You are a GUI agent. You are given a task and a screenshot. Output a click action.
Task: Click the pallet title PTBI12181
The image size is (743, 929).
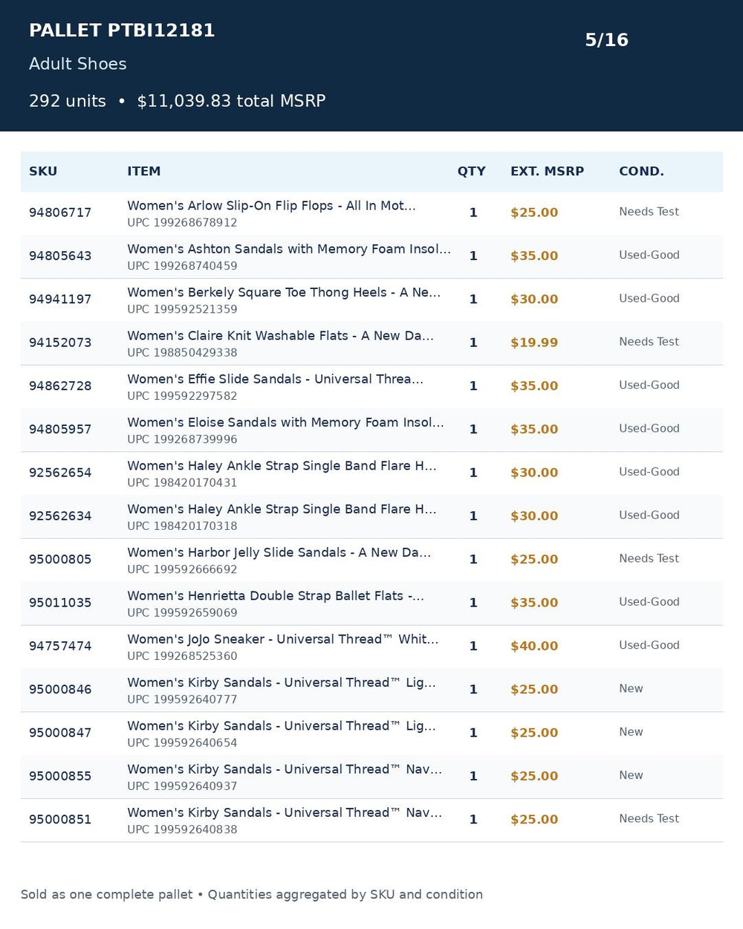click(x=122, y=30)
